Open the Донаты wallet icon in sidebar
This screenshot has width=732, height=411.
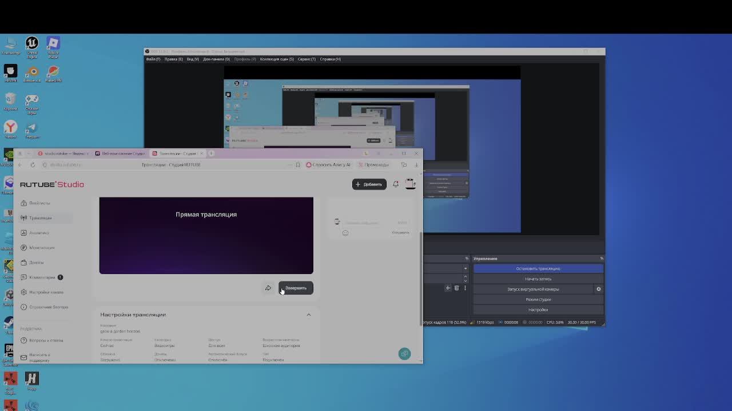(x=23, y=263)
